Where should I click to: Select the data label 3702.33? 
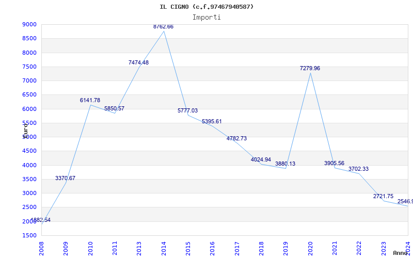point(358,169)
